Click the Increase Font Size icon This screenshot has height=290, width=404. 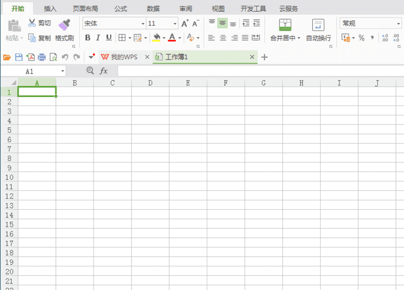[x=185, y=23]
